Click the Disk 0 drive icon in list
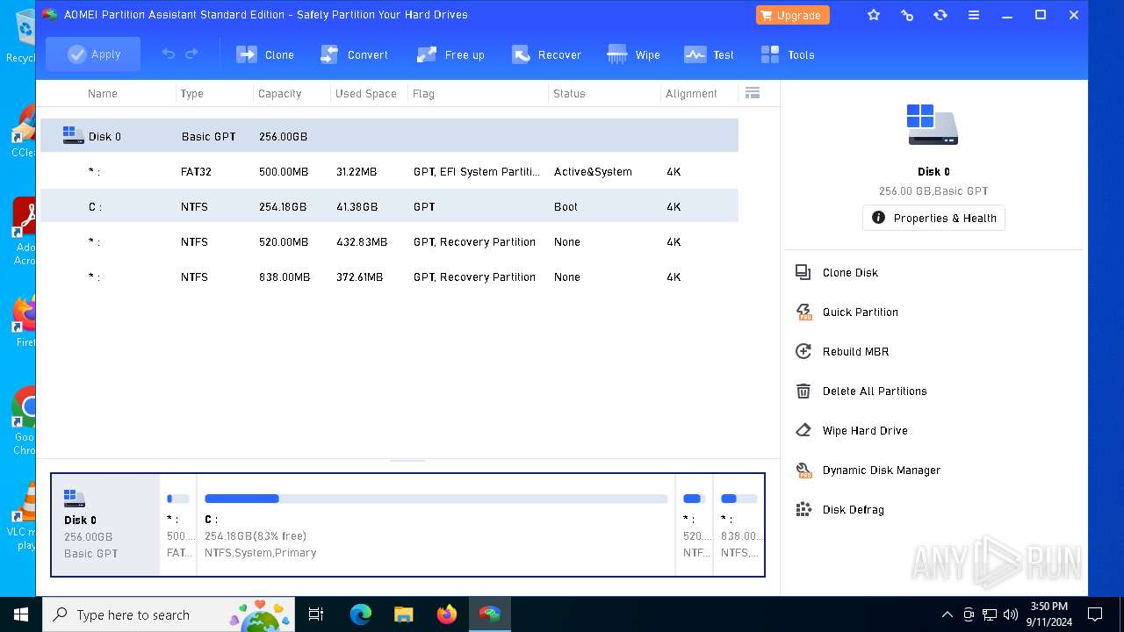 pos(73,135)
